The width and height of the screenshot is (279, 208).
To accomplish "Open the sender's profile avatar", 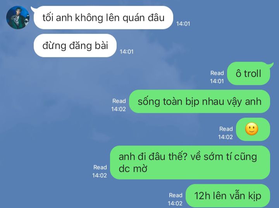I will tap(18, 17).
